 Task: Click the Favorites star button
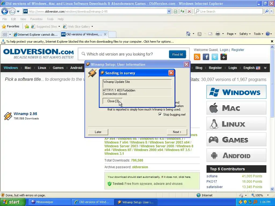(10, 27)
